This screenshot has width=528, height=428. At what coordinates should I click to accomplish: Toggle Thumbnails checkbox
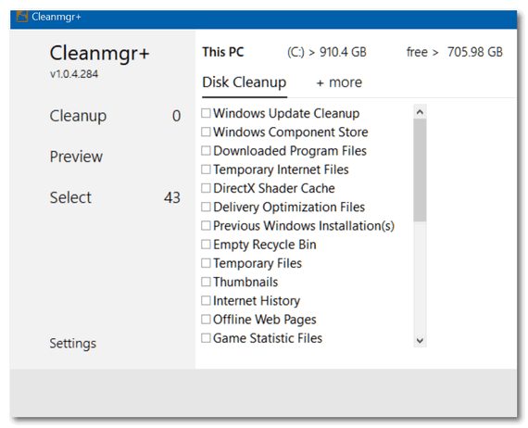point(206,282)
